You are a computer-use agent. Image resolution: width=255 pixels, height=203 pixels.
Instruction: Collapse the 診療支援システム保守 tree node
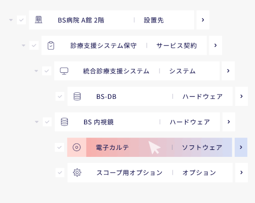23,46
